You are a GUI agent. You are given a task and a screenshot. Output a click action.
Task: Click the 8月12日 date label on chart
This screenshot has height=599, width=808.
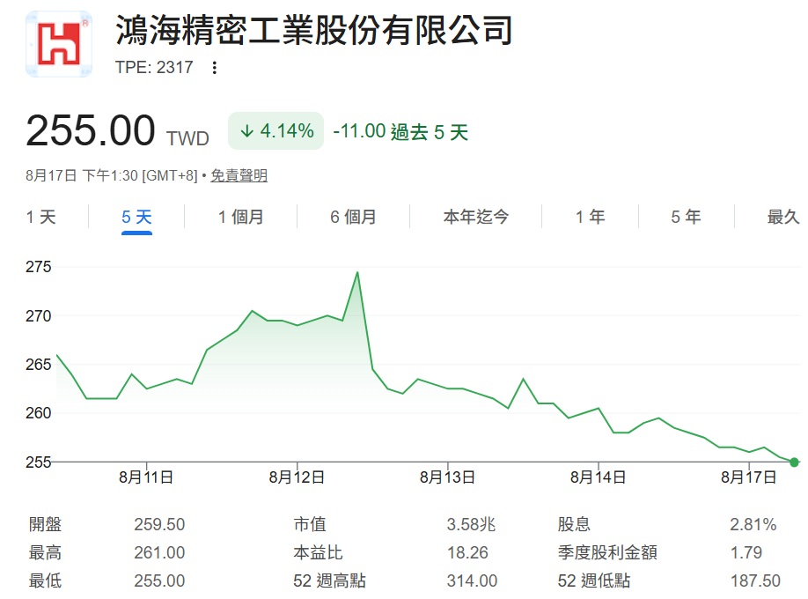click(x=297, y=477)
